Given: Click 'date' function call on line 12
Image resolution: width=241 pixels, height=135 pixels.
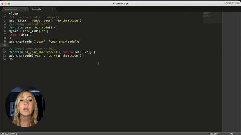Looking at the screenshot, I should (x=78, y=52).
